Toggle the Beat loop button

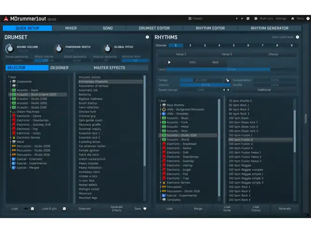point(215,62)
